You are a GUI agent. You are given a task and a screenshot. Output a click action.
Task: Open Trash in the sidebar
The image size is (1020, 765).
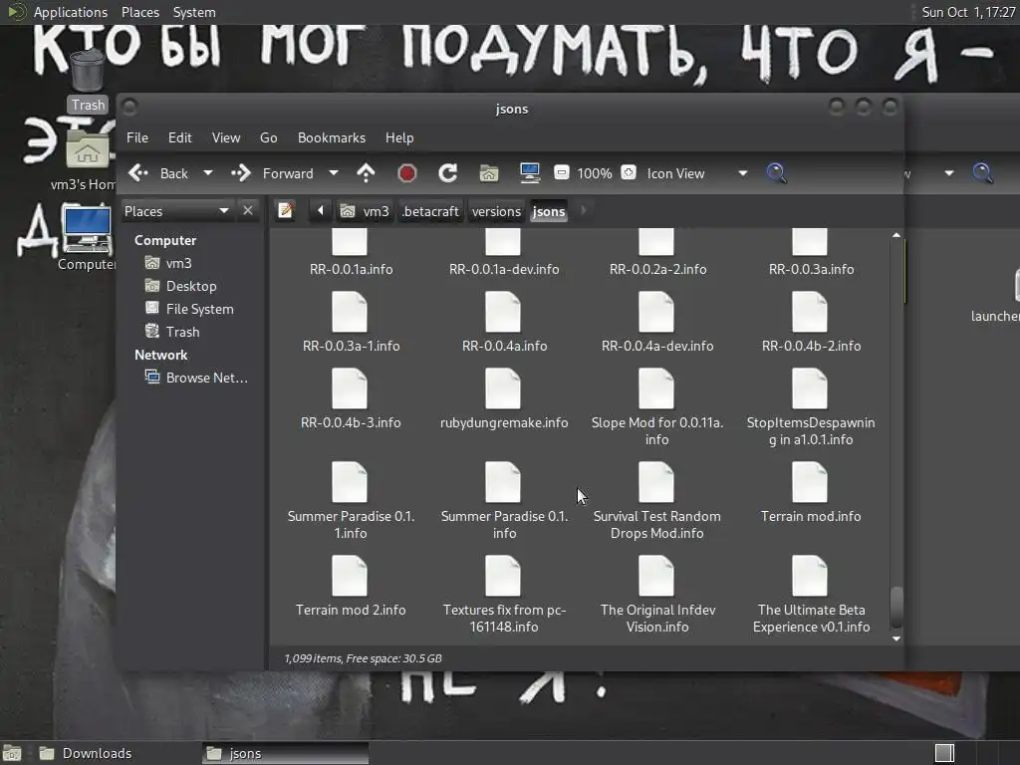tap(182, 331)
